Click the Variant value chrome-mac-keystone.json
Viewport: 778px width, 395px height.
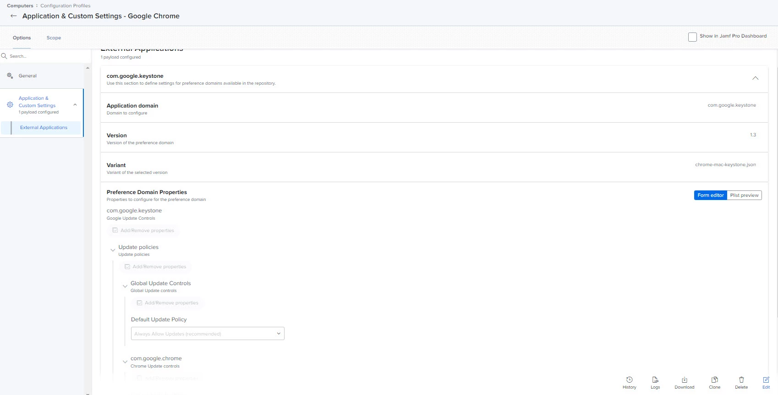pos(725,165)
